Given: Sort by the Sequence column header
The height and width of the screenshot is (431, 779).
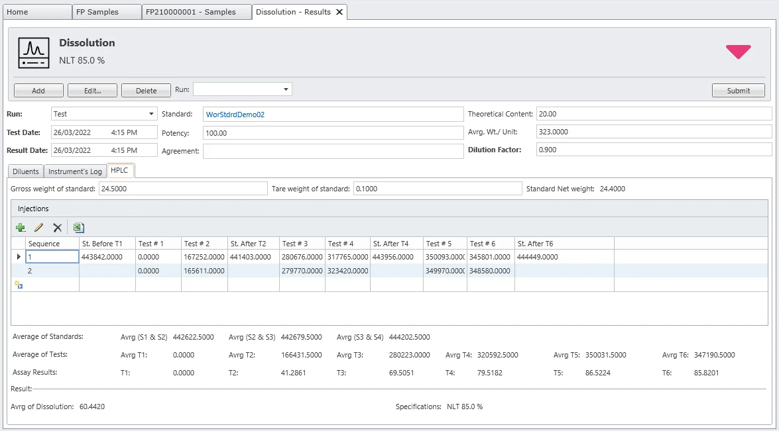Looking at the screenshot, I should click(52, 244).
